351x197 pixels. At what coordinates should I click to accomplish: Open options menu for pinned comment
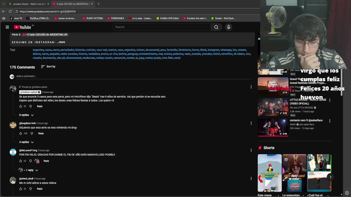click(251, 87)
